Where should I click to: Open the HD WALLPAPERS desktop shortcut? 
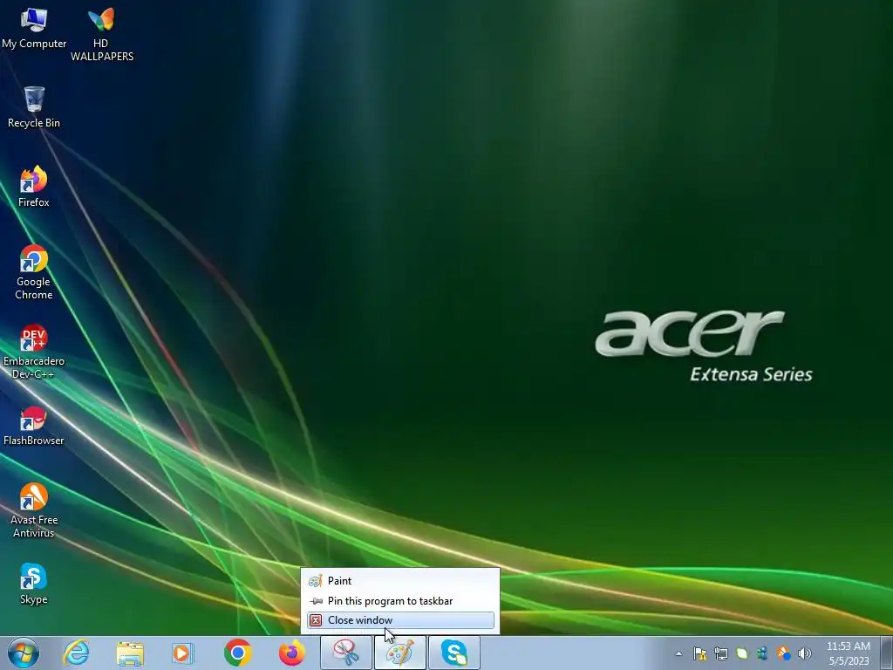(x=101, y=34)
